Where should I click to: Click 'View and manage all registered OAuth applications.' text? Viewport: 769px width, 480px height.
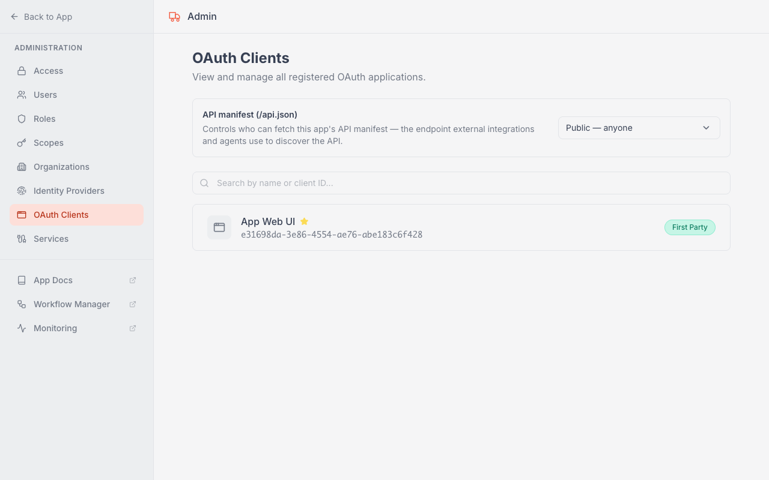pos(309,77)
